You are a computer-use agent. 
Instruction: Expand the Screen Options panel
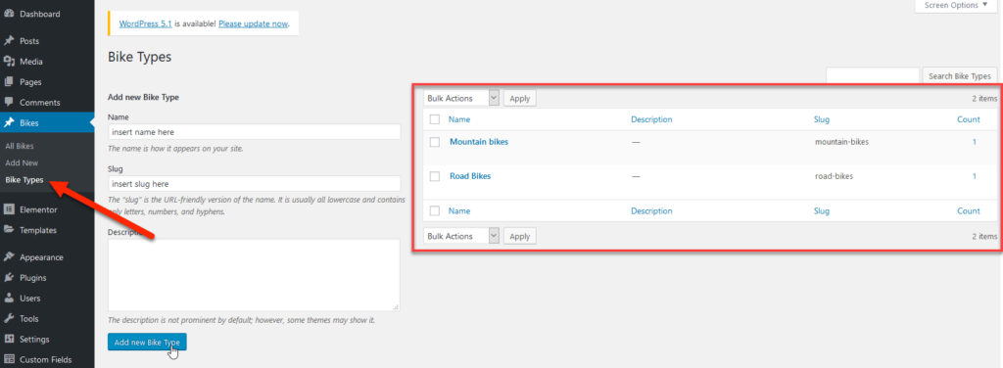[956, 6]
